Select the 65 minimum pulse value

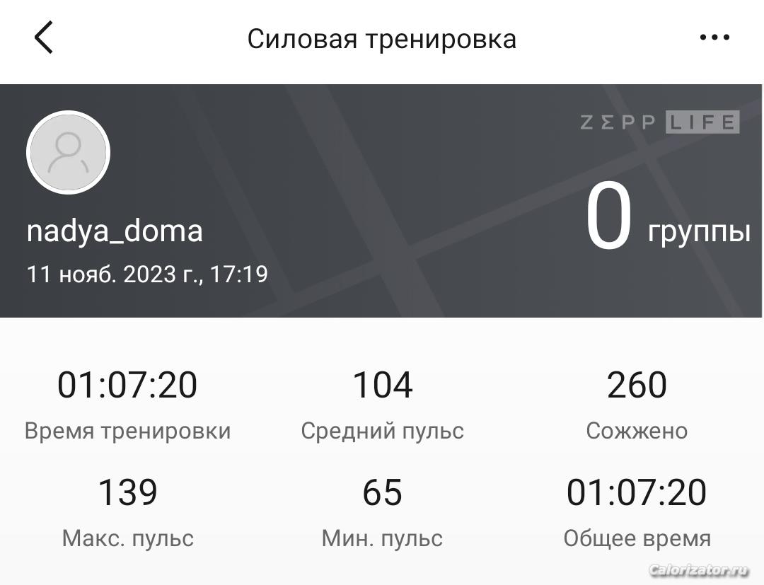click(383, 492)
